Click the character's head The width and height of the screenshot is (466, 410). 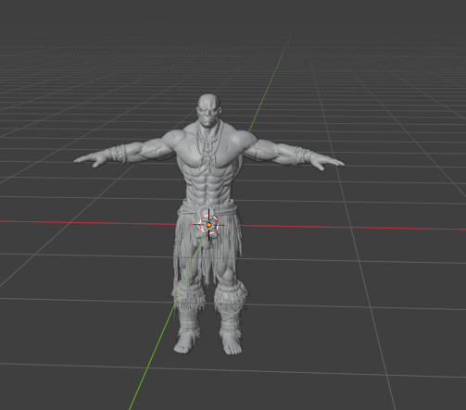[x=208, y=109]
